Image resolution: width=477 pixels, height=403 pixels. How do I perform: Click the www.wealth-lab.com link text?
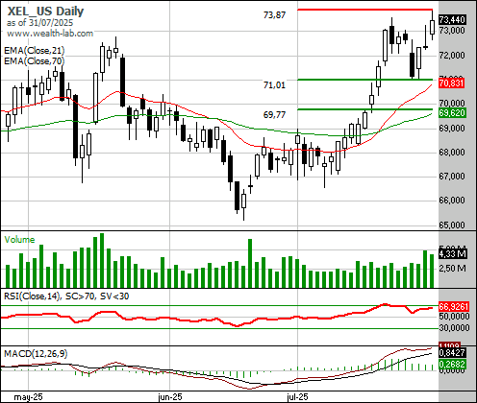pos(50,34)
